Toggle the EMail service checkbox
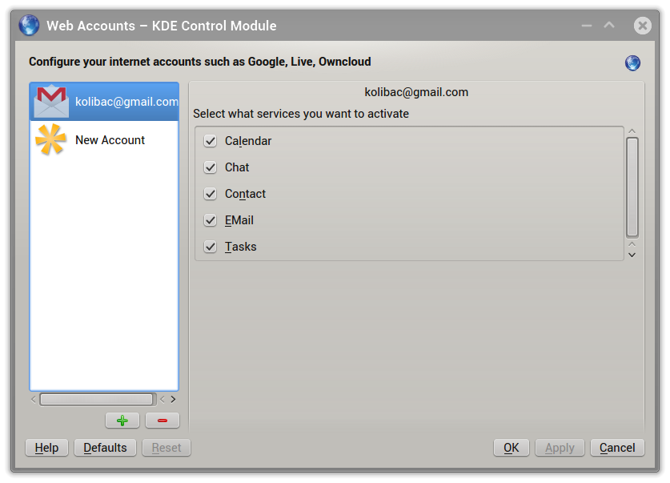670x483 pixels. click(x=211, y=220)
